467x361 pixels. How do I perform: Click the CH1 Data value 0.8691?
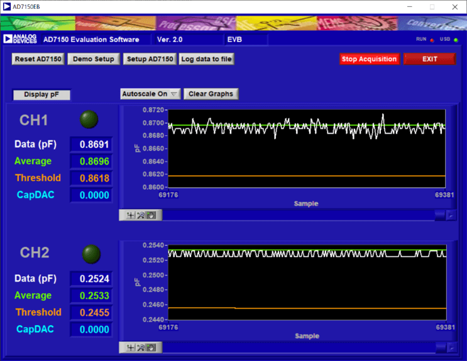91,144
